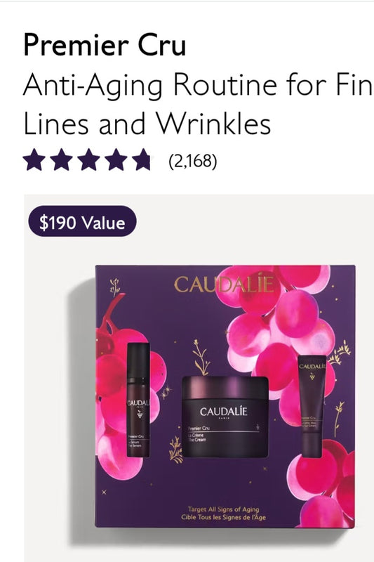
Task: Click The Cream jar in the box
Action: tap(225, 417)
